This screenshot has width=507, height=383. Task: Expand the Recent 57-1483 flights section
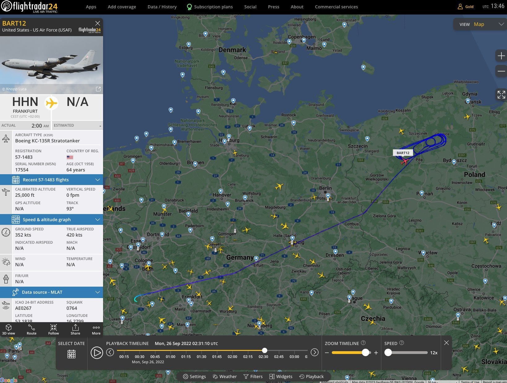[51, 180]
